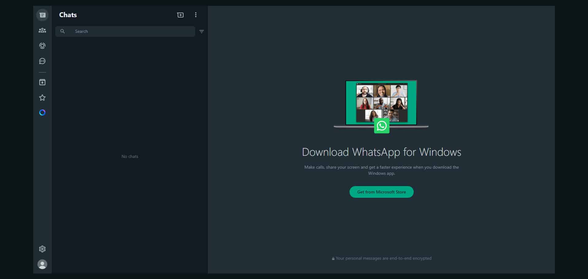The image size is (588, 279).
Task: Open the Channels icon in sidebar
Action: tap(42, 61)
